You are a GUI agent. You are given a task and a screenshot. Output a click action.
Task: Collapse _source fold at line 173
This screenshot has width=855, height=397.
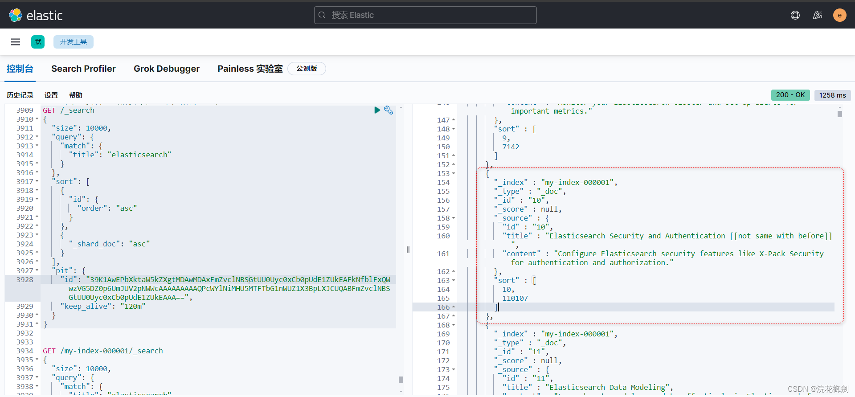click(454, 369)
